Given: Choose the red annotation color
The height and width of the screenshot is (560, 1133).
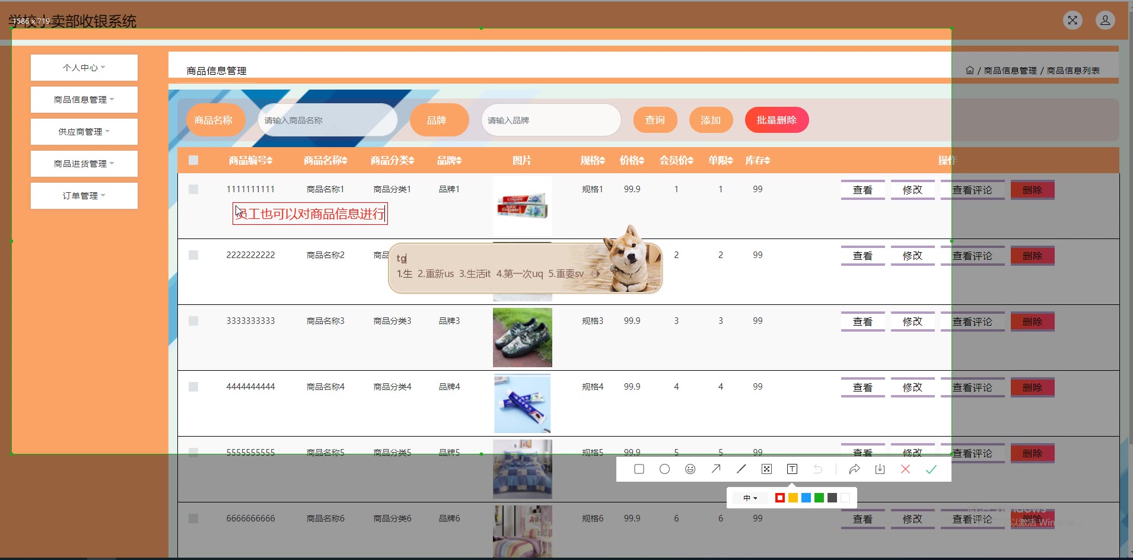Looking at the screenshot, I should 780,498.
